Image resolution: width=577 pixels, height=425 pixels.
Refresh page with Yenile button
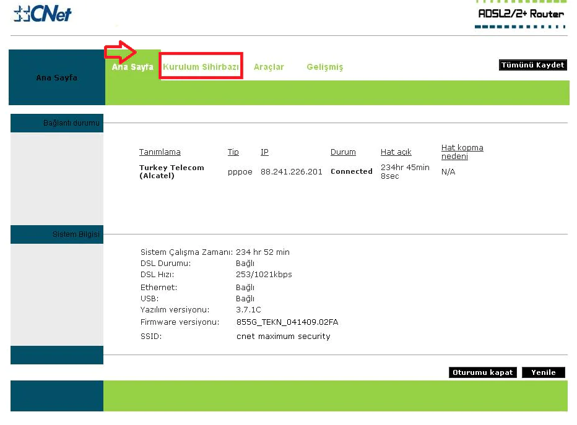tap(543, 372)
